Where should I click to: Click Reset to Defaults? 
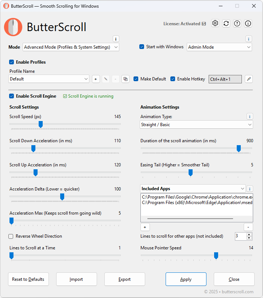[x=28, y=279]
